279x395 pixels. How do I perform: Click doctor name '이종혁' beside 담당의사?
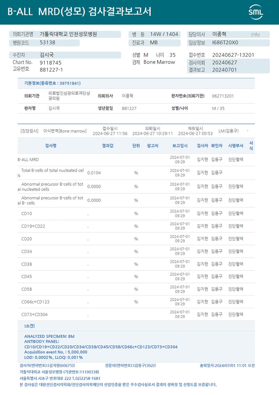click(219, 34)
